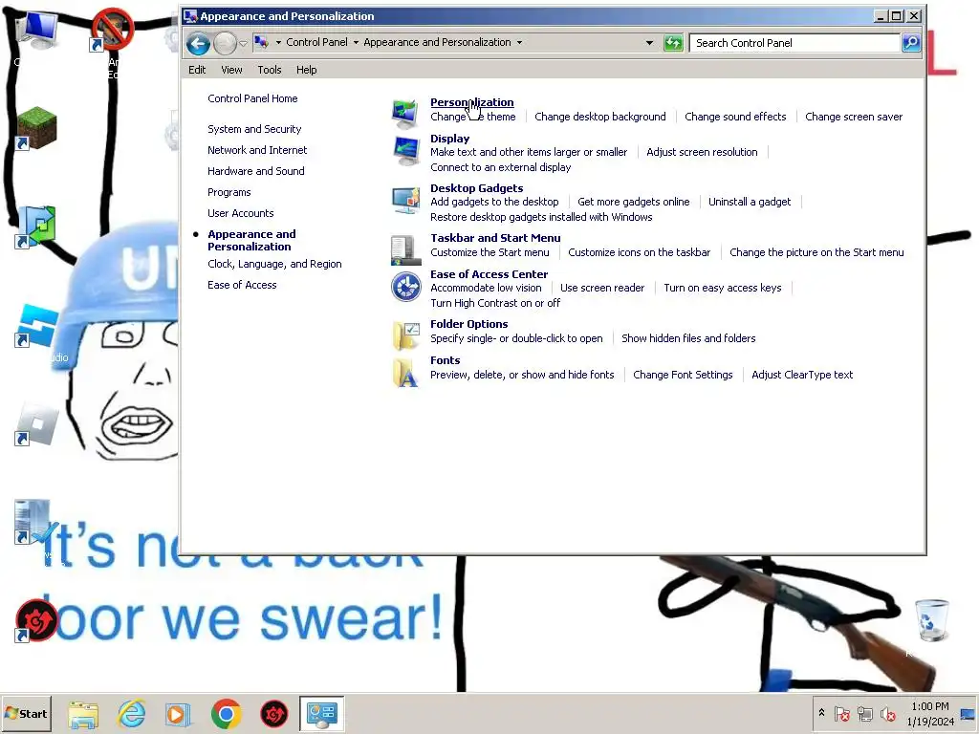Open the address bar history dropdown

(x=649, y=43)
